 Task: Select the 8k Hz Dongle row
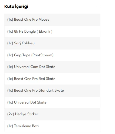tap(52, 32)
